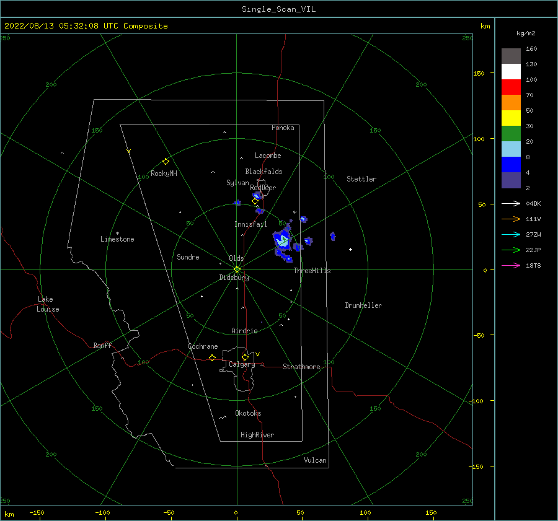The width and height of the screenshot is (558, 521).
Task: Click the 18TS legend text
Action: 533,265
